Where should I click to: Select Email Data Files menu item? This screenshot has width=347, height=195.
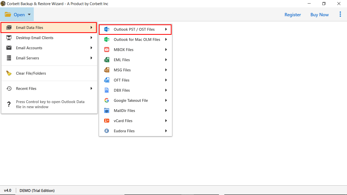click(49, 28)
